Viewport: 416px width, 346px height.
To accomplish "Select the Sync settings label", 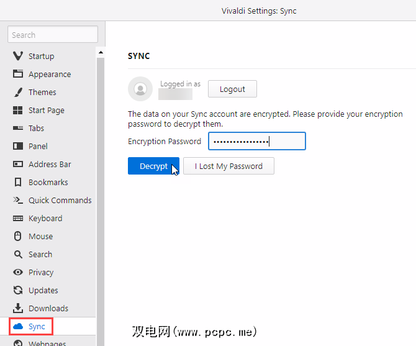I will [37, 326].
